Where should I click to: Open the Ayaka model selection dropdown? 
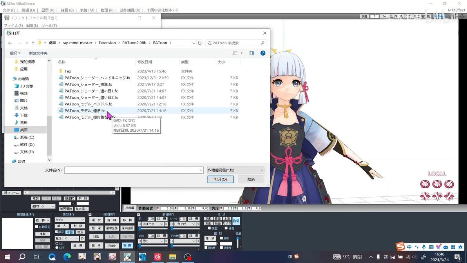pos(70,219)
